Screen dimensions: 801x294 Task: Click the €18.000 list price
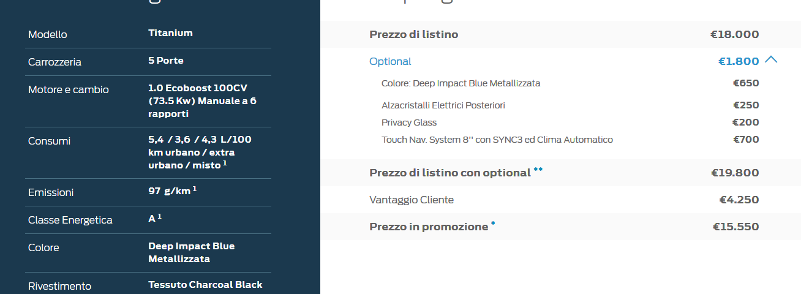tap(734, 34)
